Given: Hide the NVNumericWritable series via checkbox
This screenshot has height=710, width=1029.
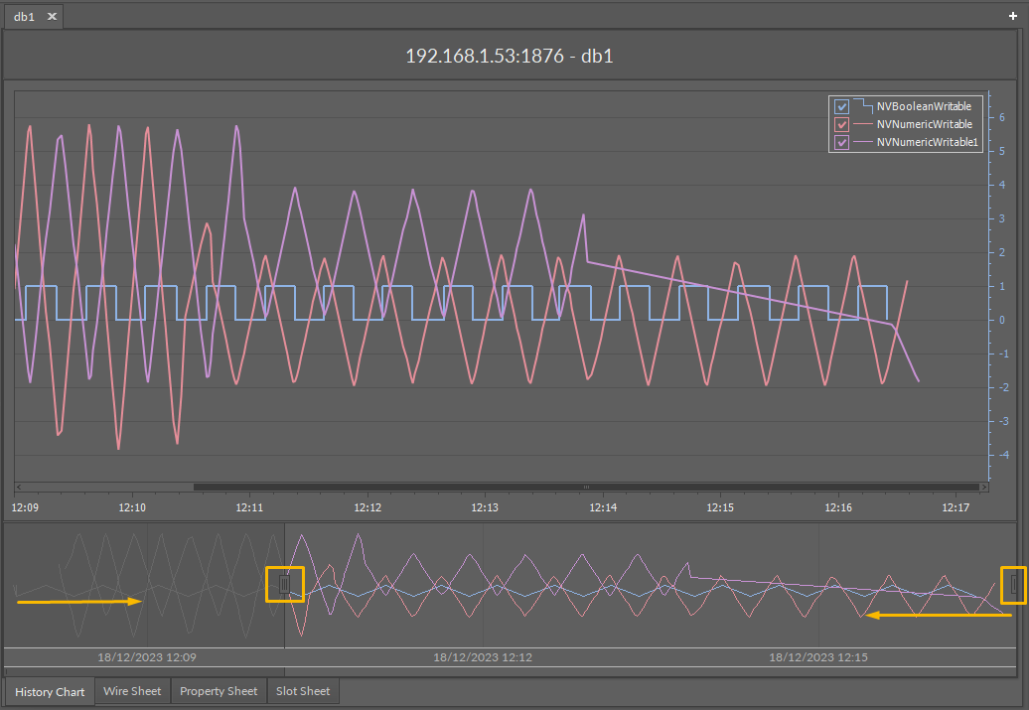Looking at the screenshot, I should (x=841, y=125).
